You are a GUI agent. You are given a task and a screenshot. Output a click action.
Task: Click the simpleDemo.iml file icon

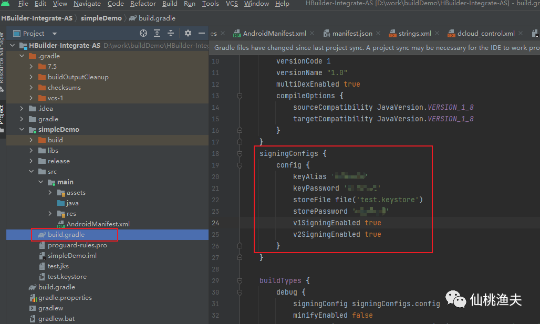pos(42,256)
